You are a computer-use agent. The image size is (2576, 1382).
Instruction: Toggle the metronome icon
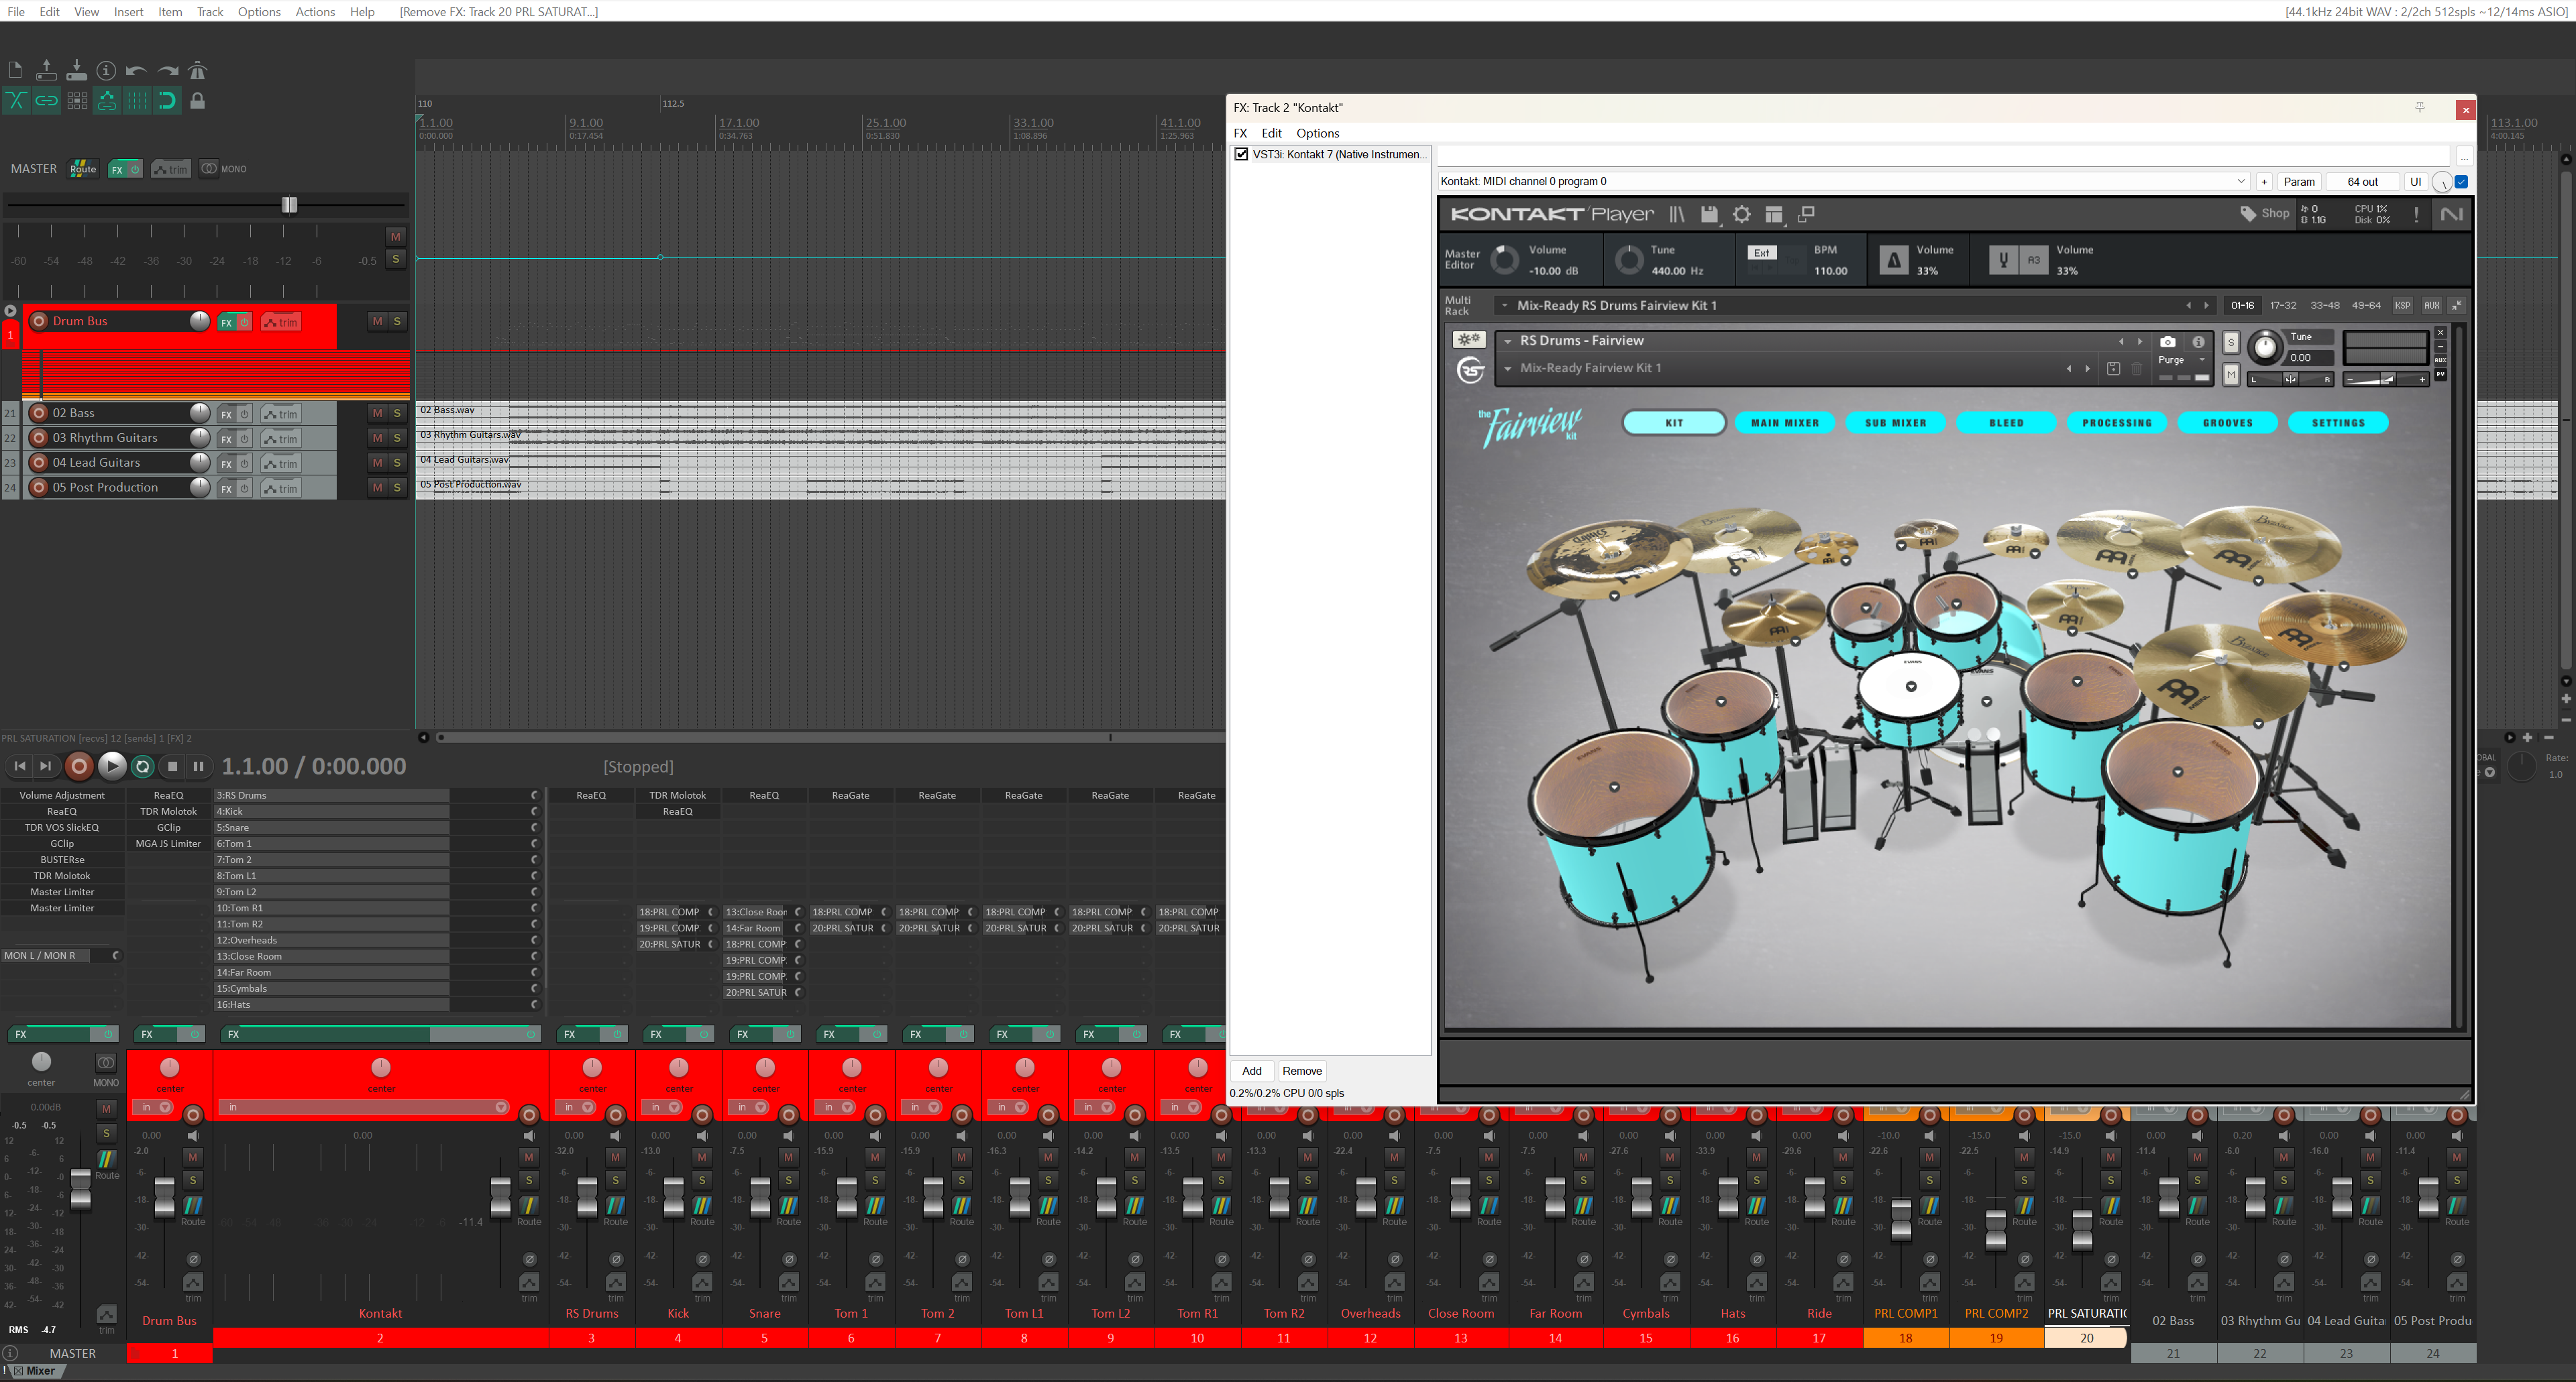[198, 71]
